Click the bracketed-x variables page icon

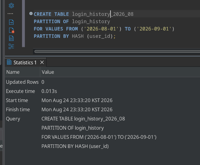11,38
